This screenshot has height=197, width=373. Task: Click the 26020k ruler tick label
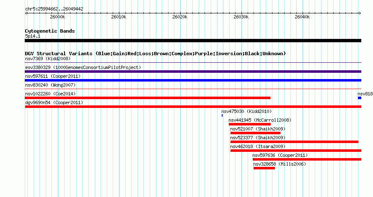click(180, 17)
